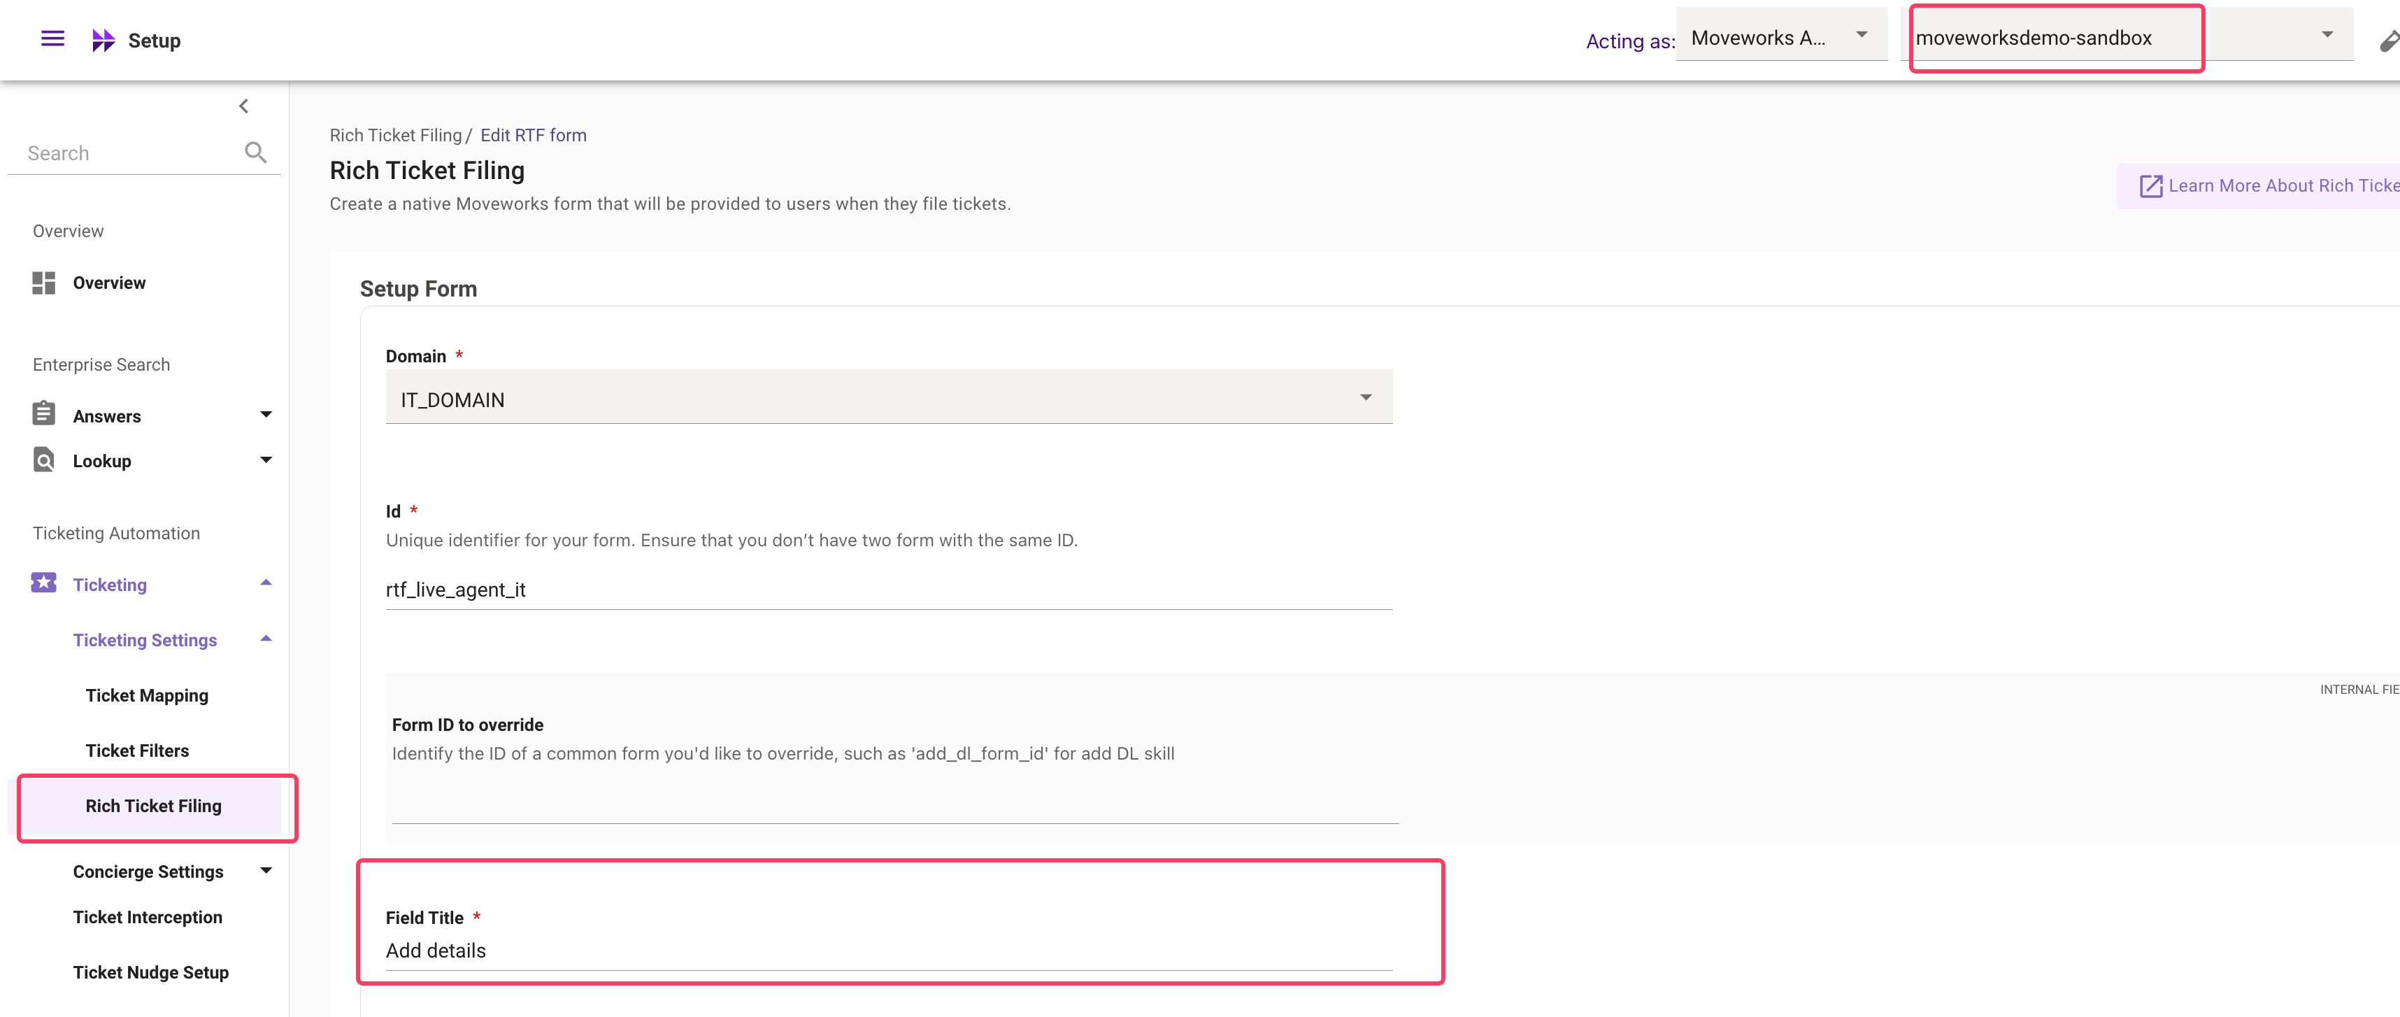Open the Overview menu item

click(109, 283)
